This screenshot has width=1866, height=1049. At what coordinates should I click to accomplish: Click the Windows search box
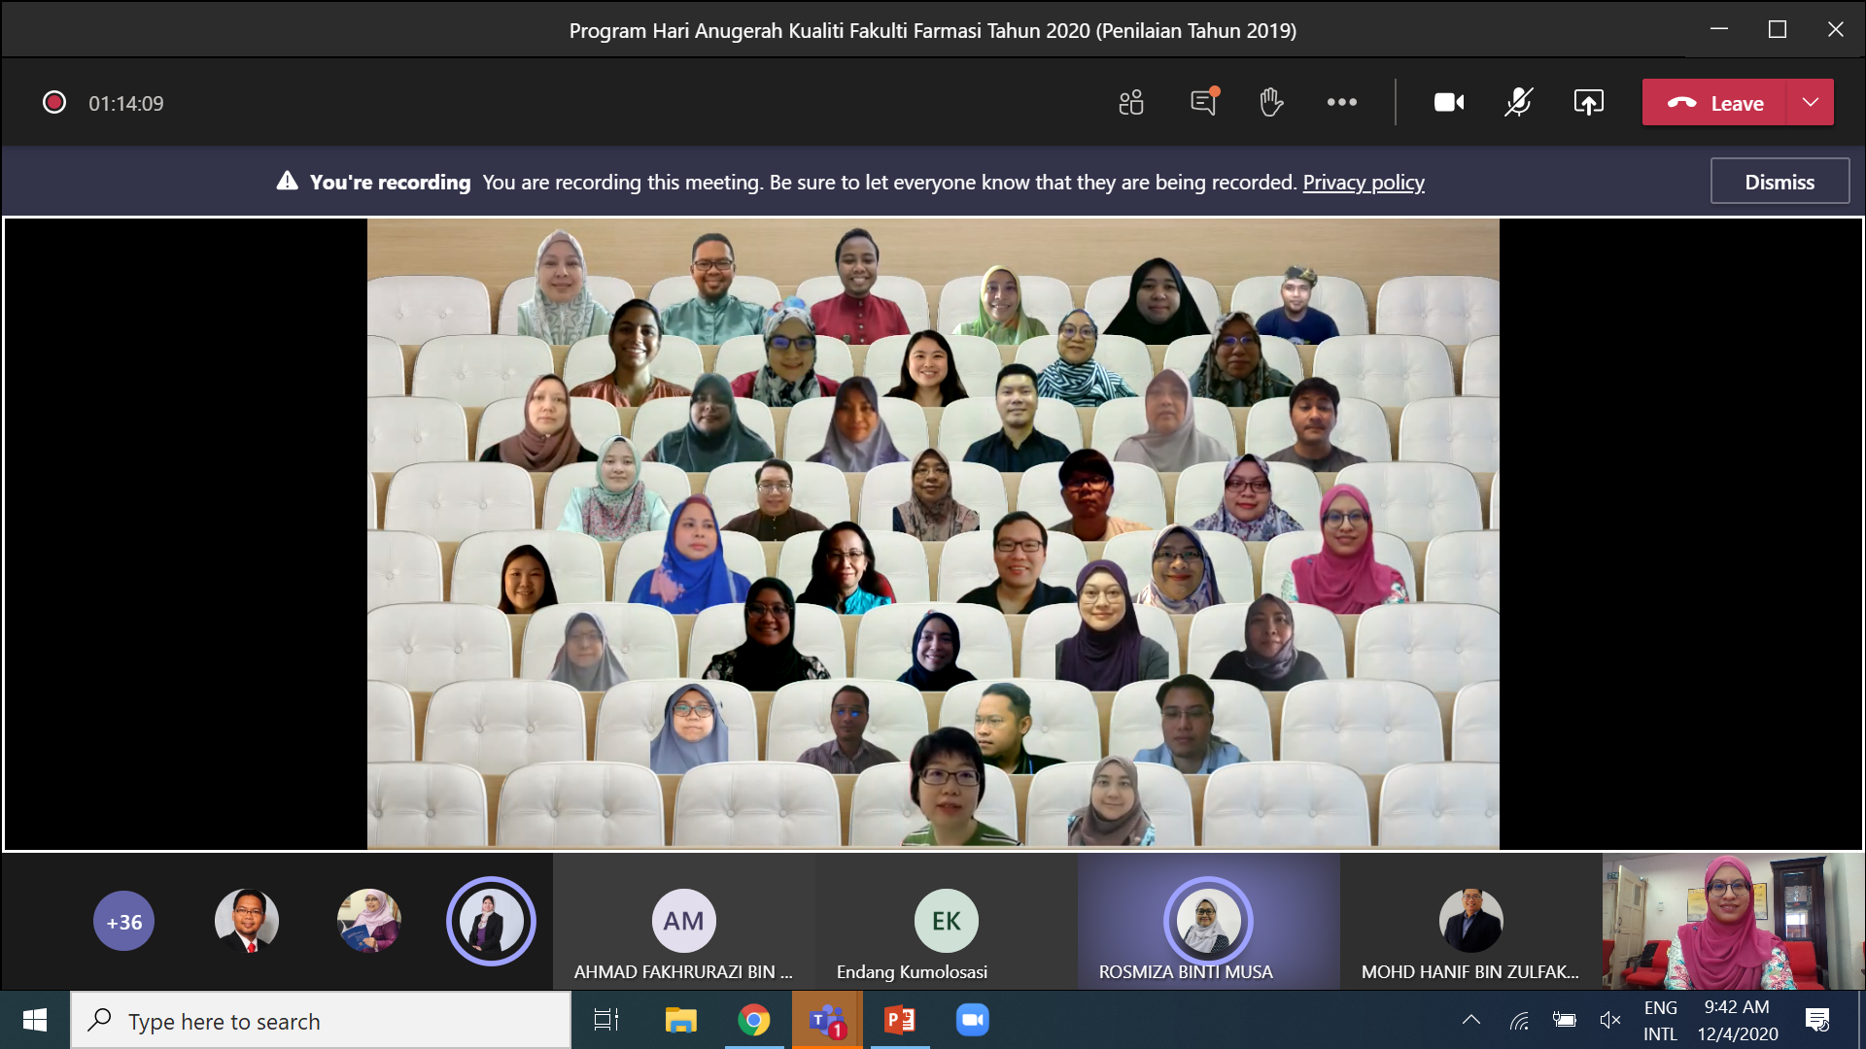point(321,1021)
